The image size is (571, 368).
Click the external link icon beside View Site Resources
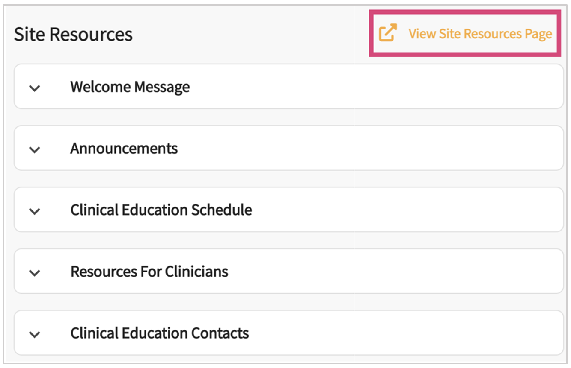(x=388, y=33)
